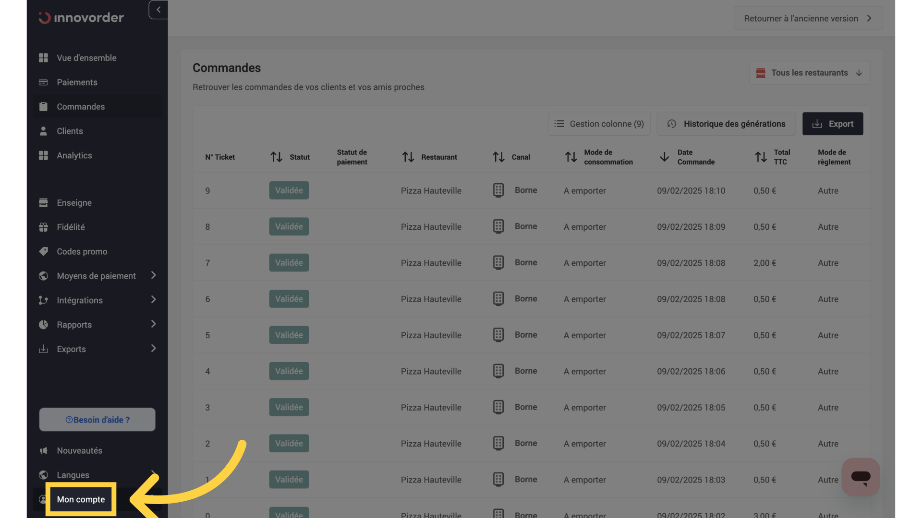Sort by Total TTC arrows

pos(761,157)
